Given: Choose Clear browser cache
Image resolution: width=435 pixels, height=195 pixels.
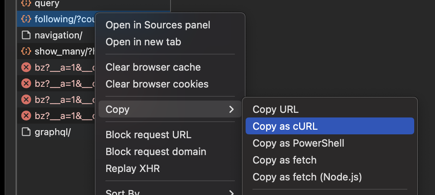Looking at the screenshot, I should pos(153,67).
